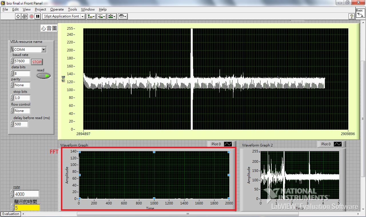This screenshot has height=217, width=366.
Task: Click the Pause toolbar icon
Action: 38,16
